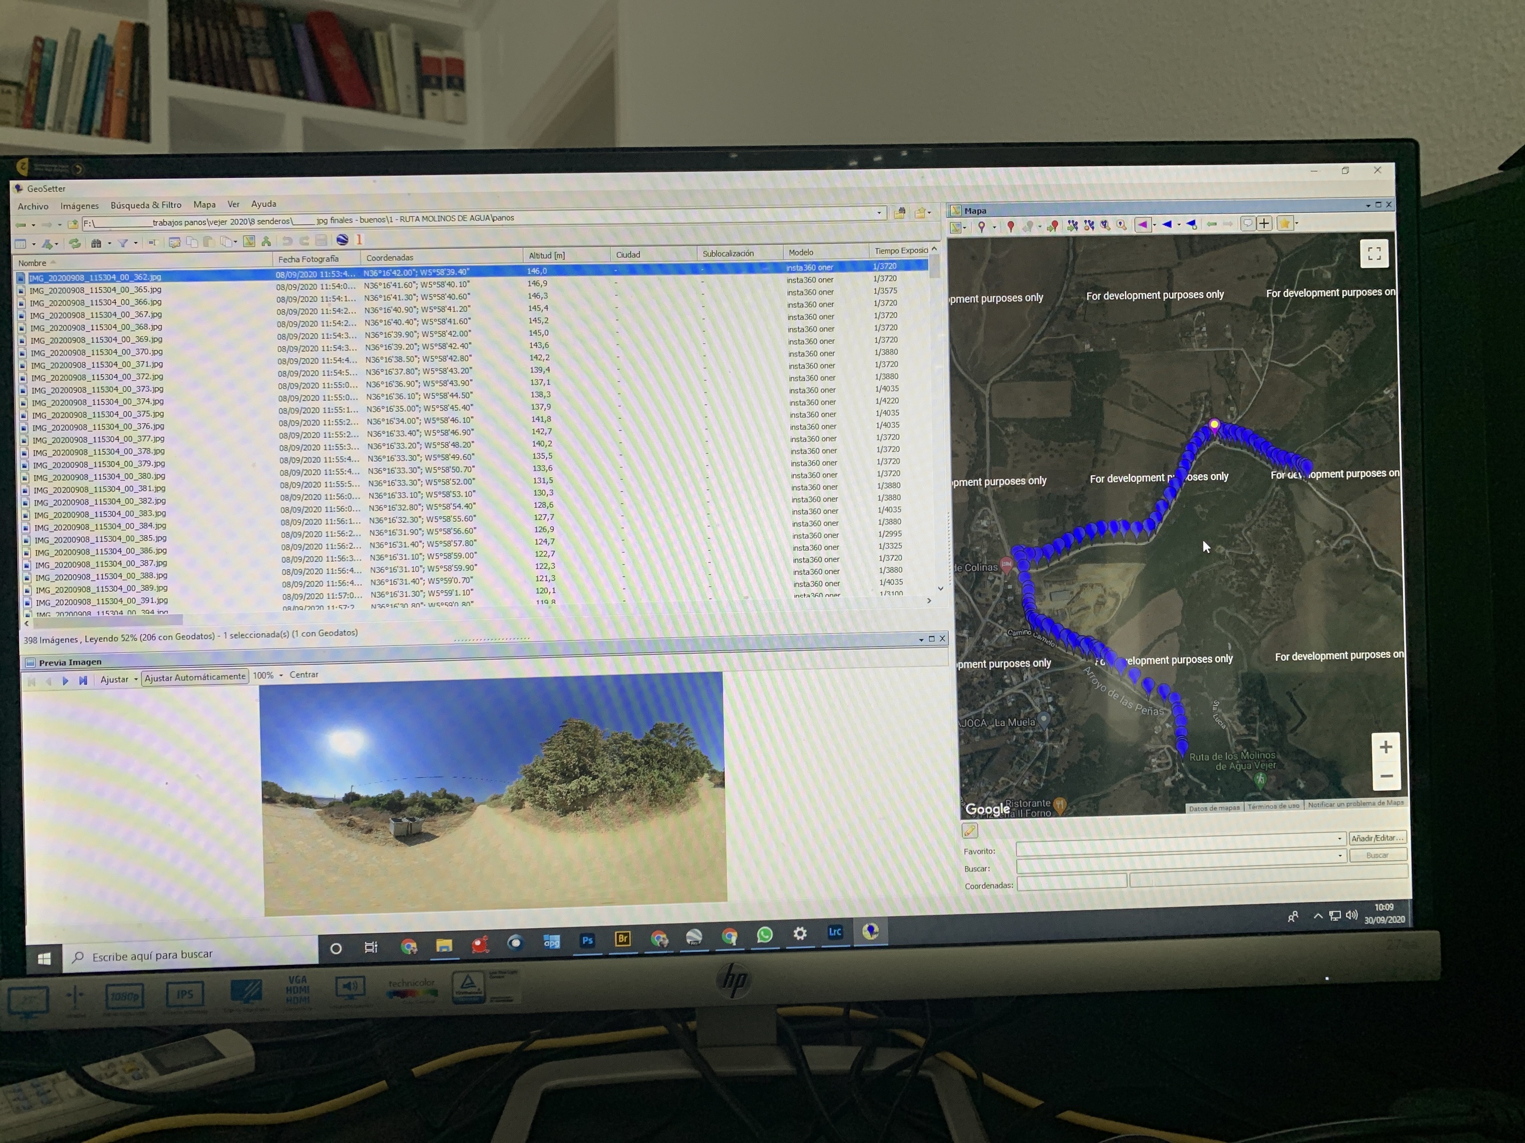The image size is (1525, 1143).
Task: Open the Imágenes menu
Action: click(x=79, y=206)
